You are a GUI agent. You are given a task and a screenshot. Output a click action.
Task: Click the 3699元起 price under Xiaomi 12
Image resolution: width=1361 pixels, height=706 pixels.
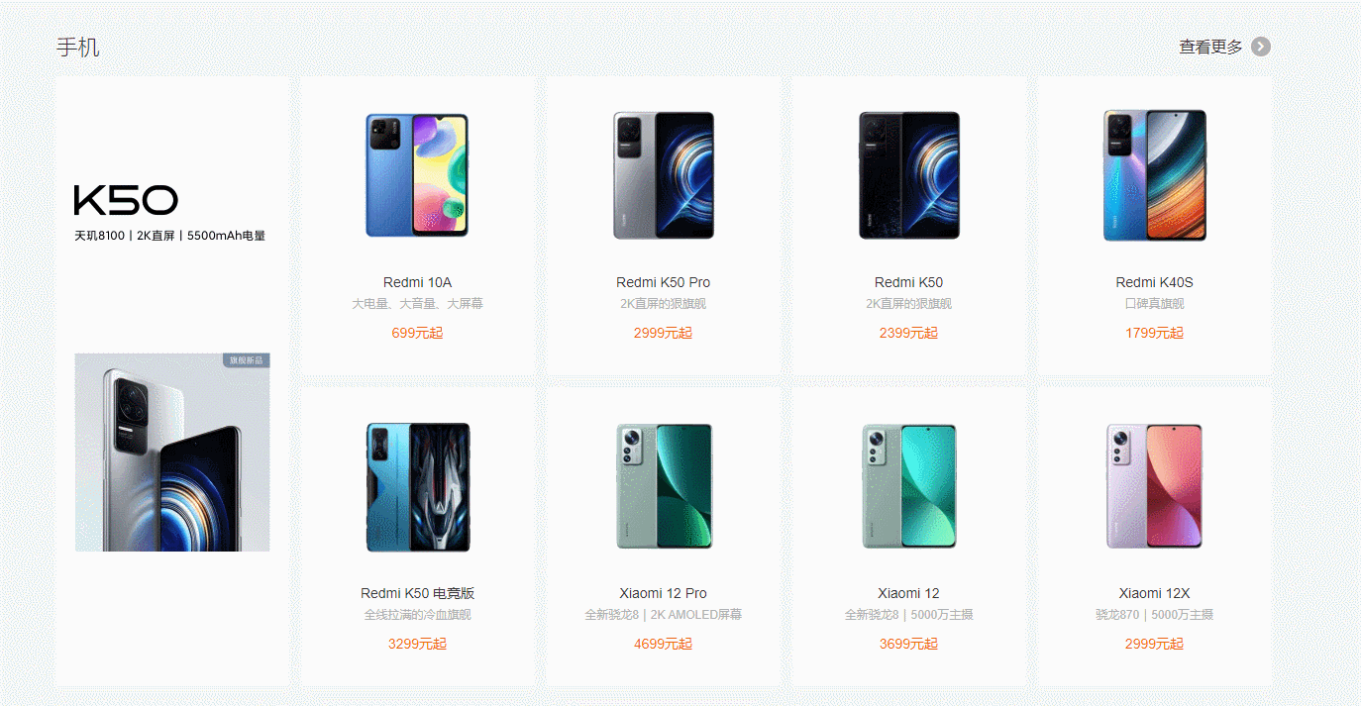point(908,644)
